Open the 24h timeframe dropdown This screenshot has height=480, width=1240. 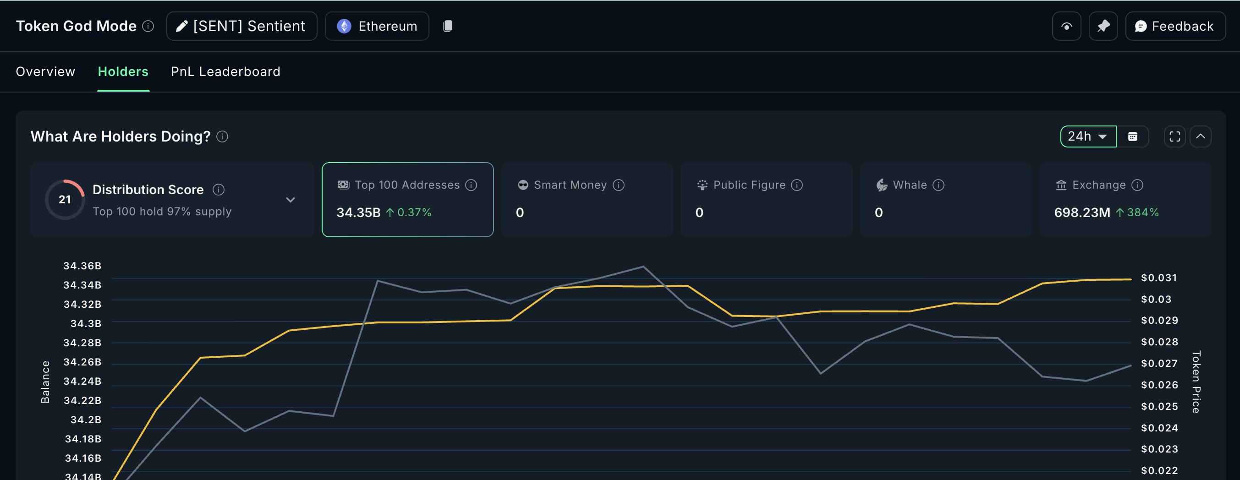pos(1088,136)
